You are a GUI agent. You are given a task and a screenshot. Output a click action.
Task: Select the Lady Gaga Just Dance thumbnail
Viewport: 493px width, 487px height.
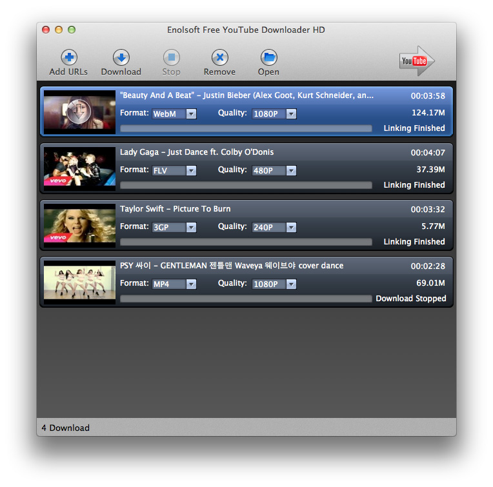click(79, 168)
